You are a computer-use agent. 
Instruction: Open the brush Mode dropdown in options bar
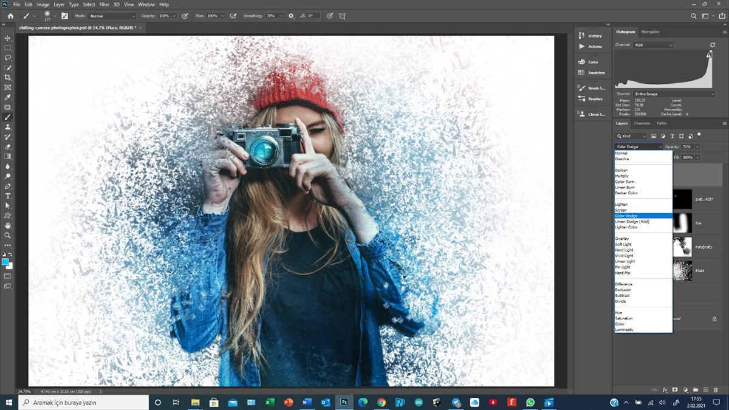coord(112,16)
